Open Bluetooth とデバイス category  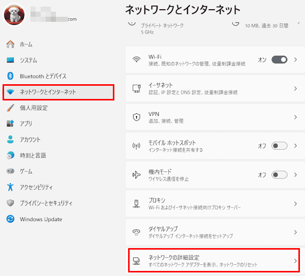[43, 76]
